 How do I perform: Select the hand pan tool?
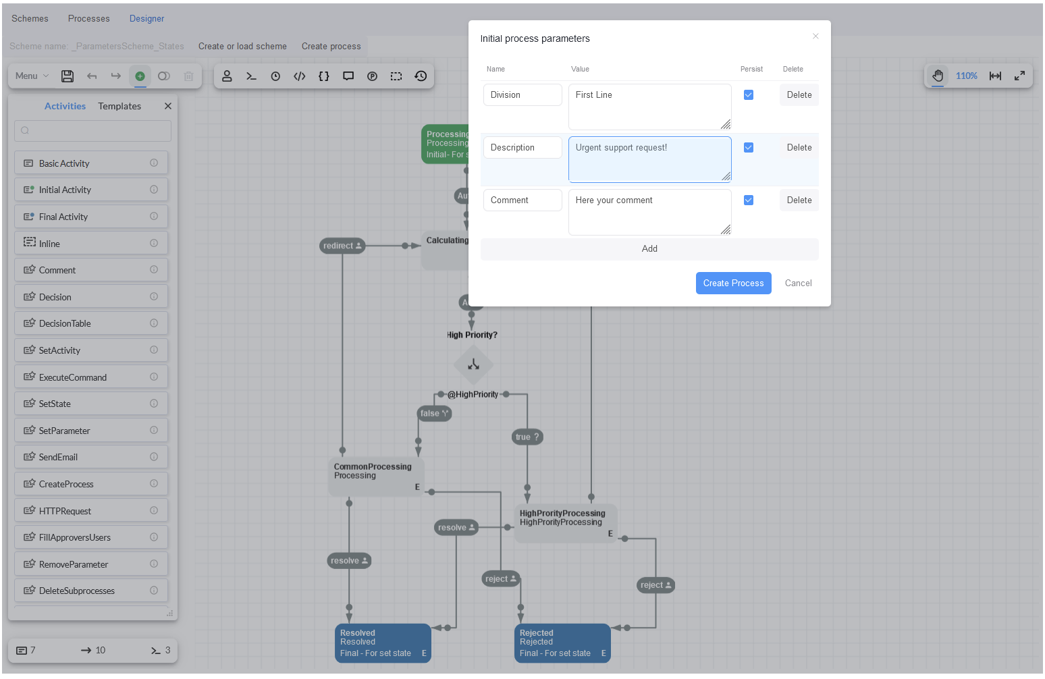click(938, 76)
